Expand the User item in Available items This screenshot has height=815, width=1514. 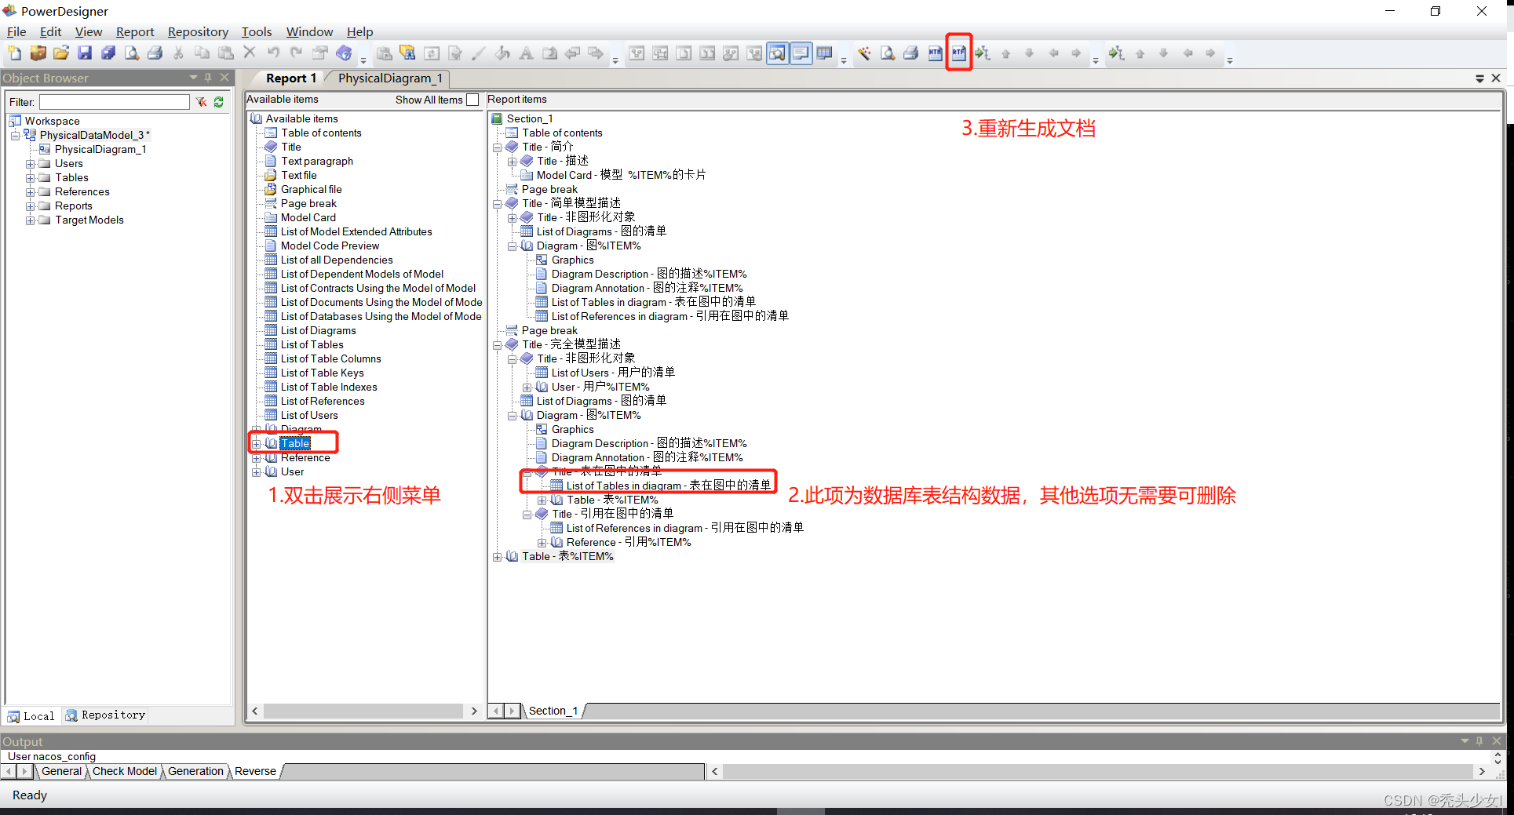click(256, 472)
